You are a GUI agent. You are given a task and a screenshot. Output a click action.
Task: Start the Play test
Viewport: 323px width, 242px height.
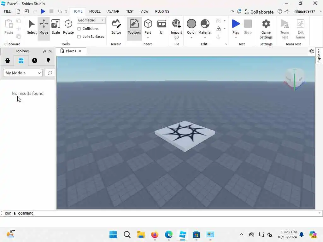pos(236,25)
